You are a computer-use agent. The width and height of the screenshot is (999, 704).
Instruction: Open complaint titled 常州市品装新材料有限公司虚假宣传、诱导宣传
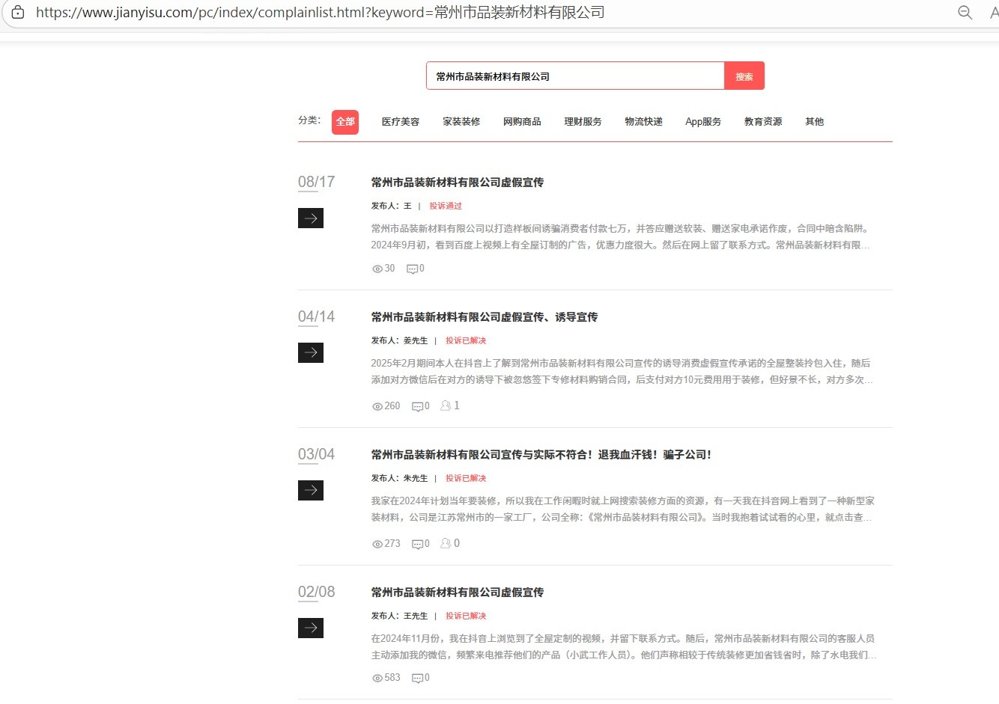485,317
